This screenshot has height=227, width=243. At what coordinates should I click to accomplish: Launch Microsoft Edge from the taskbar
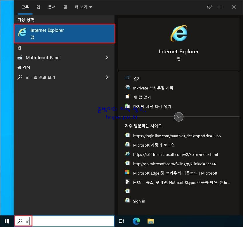[x=136, y=221]
